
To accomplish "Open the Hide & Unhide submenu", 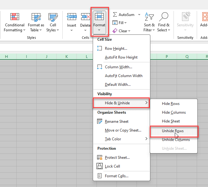I will point(122,103).
